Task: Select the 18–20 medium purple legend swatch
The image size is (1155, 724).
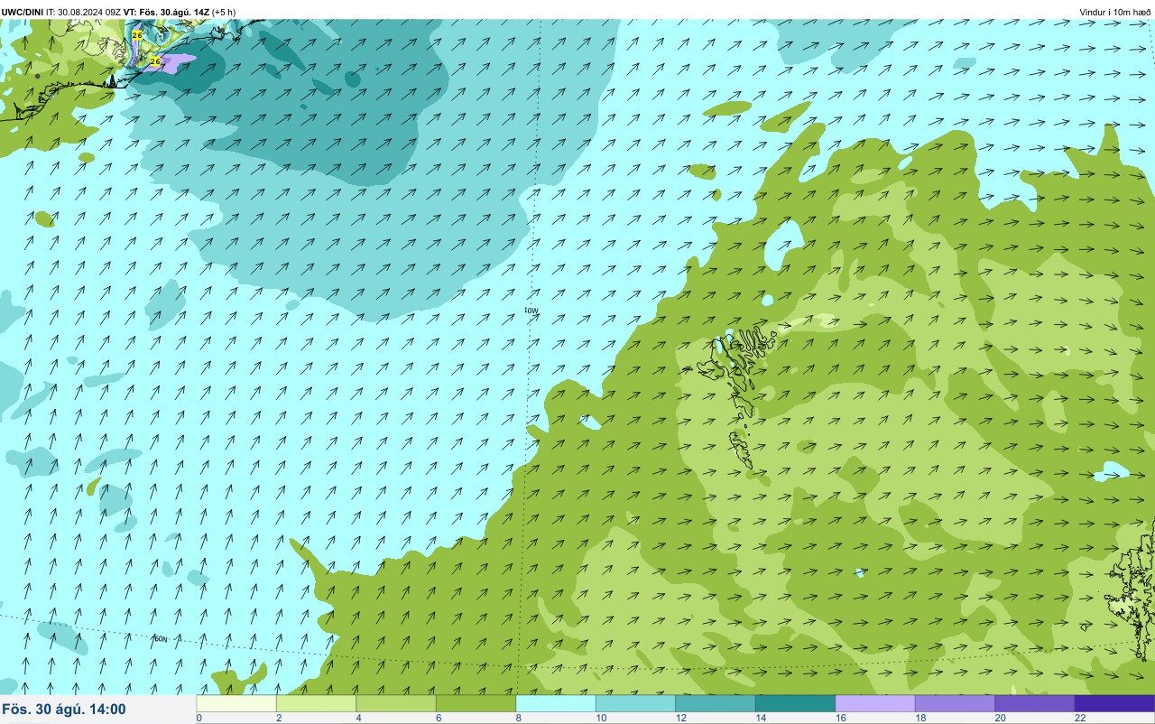Action: 955,703
